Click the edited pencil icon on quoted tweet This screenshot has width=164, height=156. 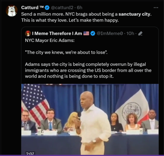140,33
